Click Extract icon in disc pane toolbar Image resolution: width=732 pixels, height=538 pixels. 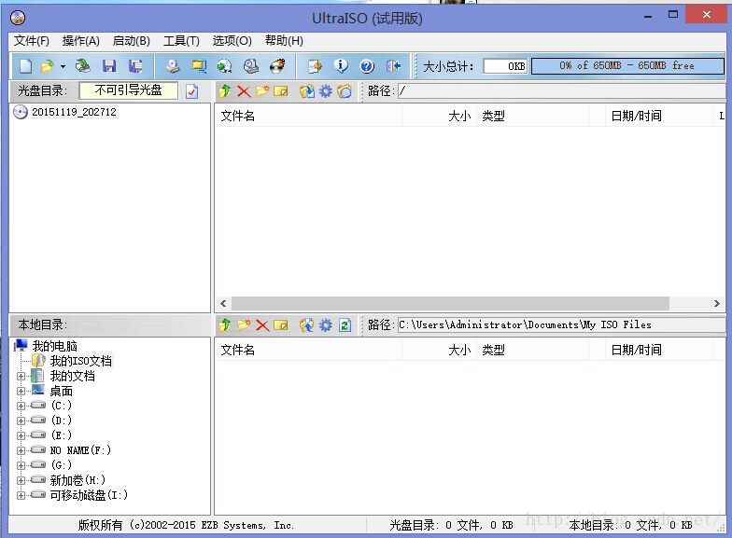click(306, 91)
